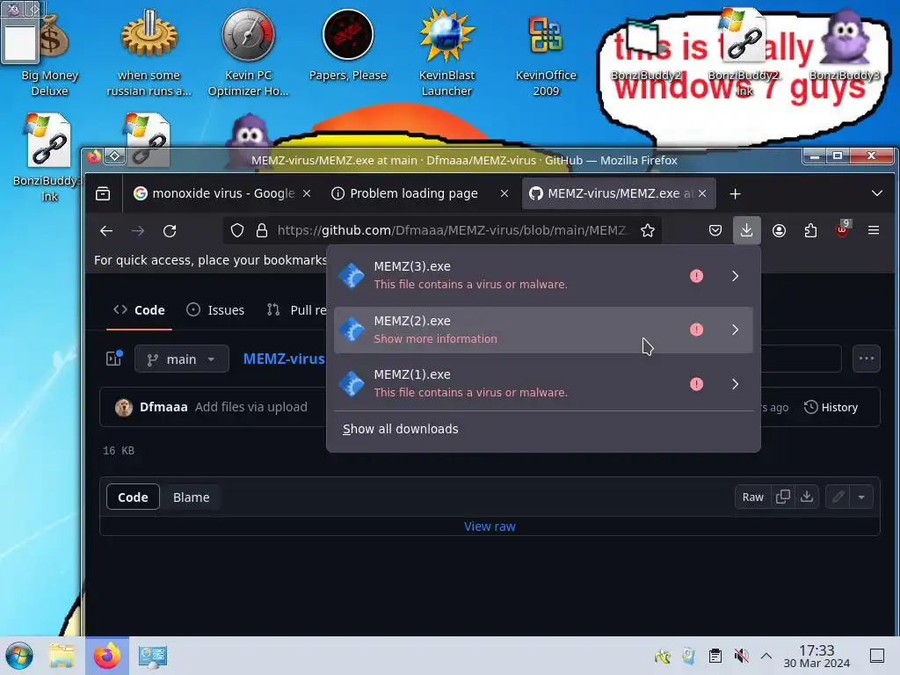
Task: Open the MEMZ-virus repository breadcrumb link
Action: point(284,359)
